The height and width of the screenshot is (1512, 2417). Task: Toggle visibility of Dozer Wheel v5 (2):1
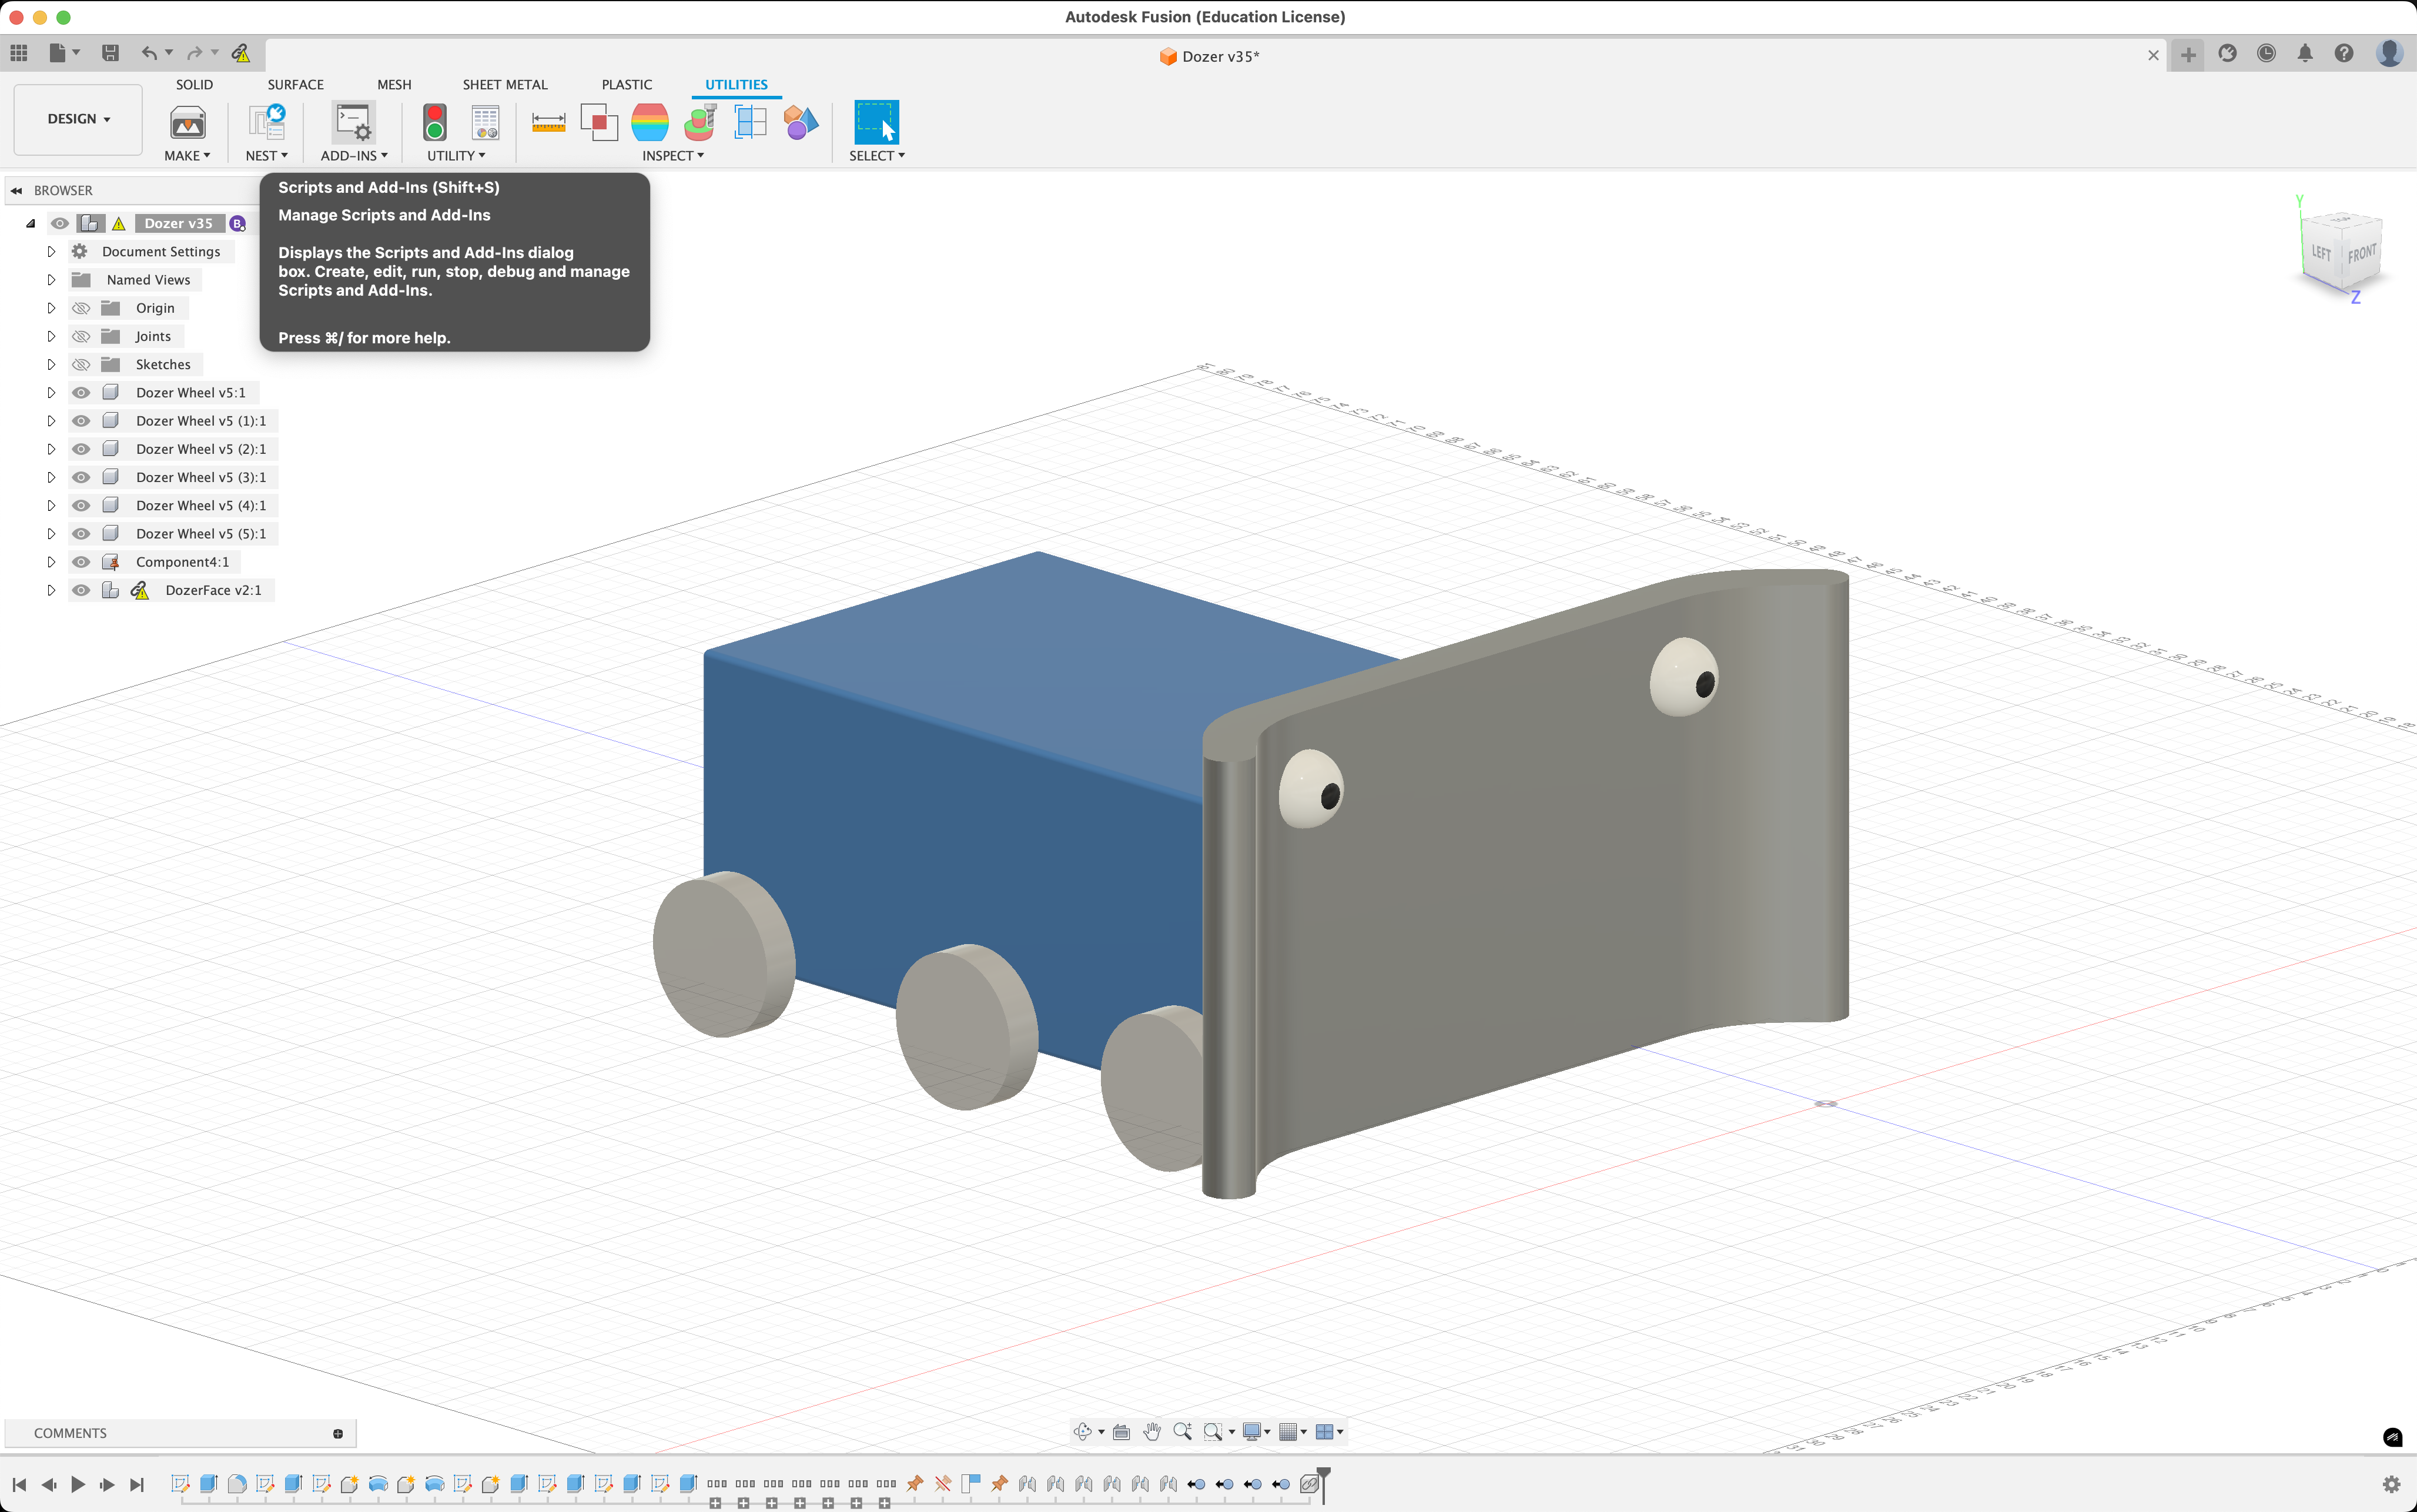pyautogui.click(x=82, y=449)
